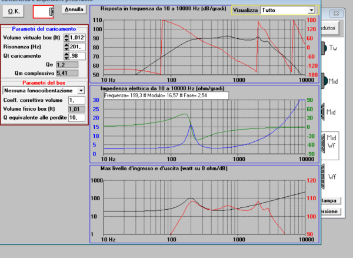Close the background window with X button
Screen dimensions: 353x258
(336, 14)
